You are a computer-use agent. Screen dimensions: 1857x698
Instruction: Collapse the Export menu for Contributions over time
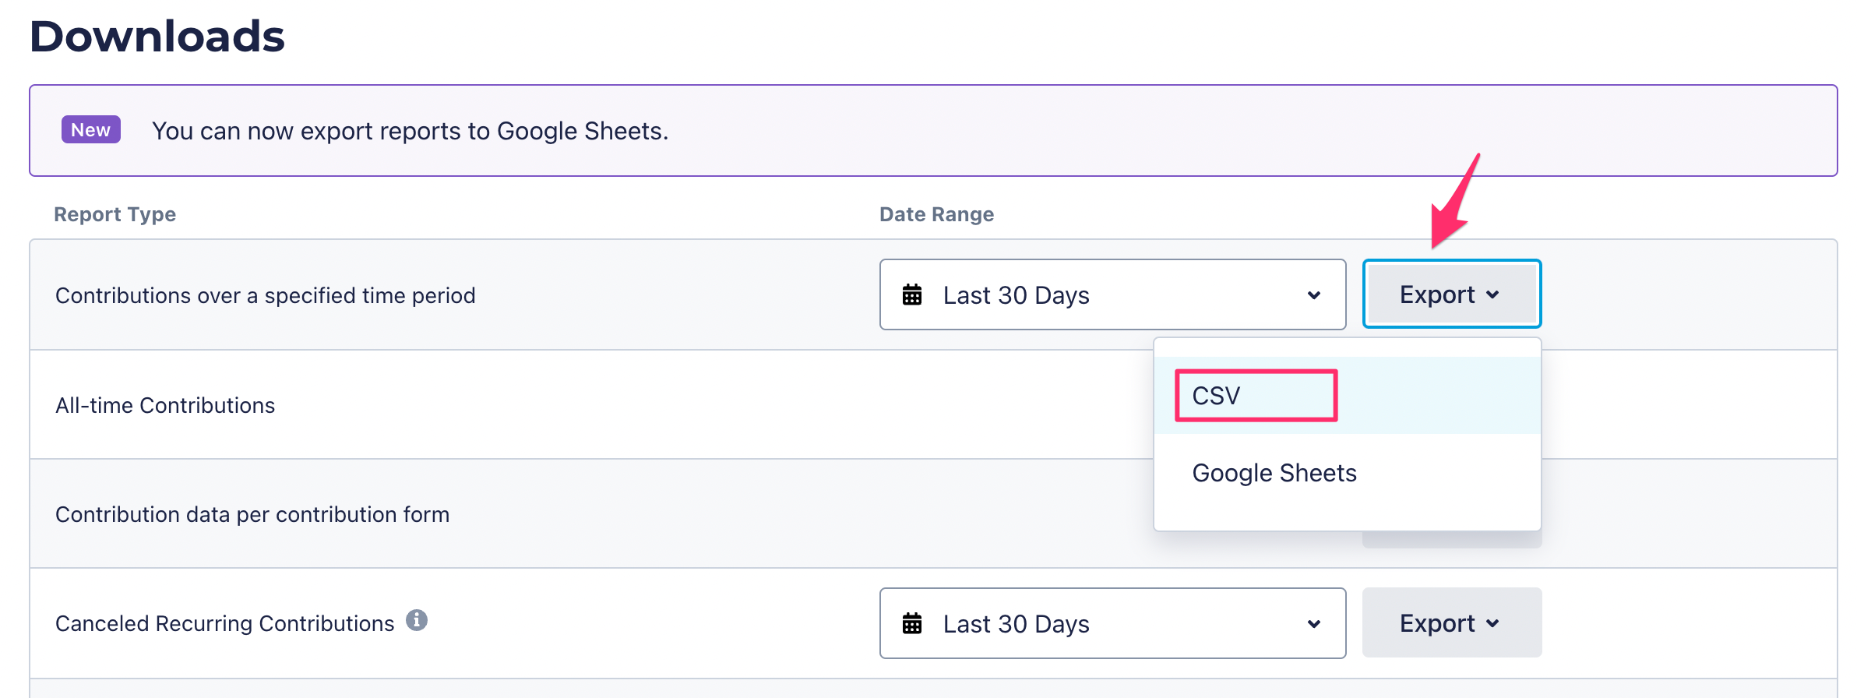coord(1451,294)
